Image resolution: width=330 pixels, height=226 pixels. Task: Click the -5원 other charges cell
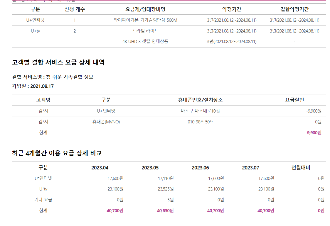(x=169, y=200)
